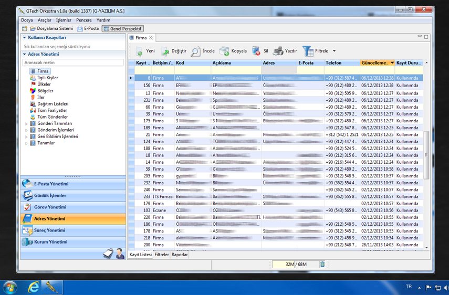Viewport: 449px width, 295px height.
Task: Click the Kopyala copy icon
Action: (x=224, y=51)
